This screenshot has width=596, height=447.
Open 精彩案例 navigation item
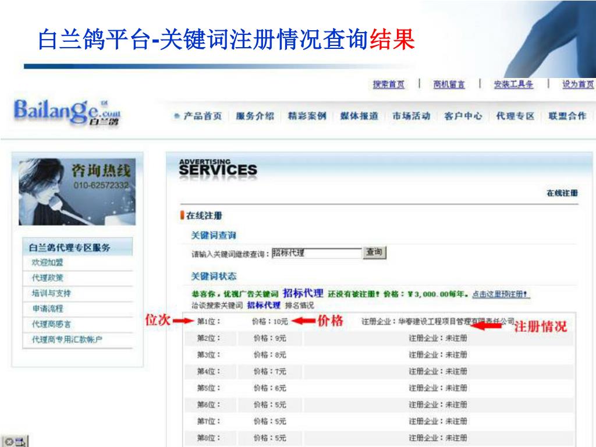[307, 116]
